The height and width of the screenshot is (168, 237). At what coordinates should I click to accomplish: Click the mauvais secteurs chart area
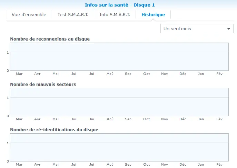coord(119,102)
